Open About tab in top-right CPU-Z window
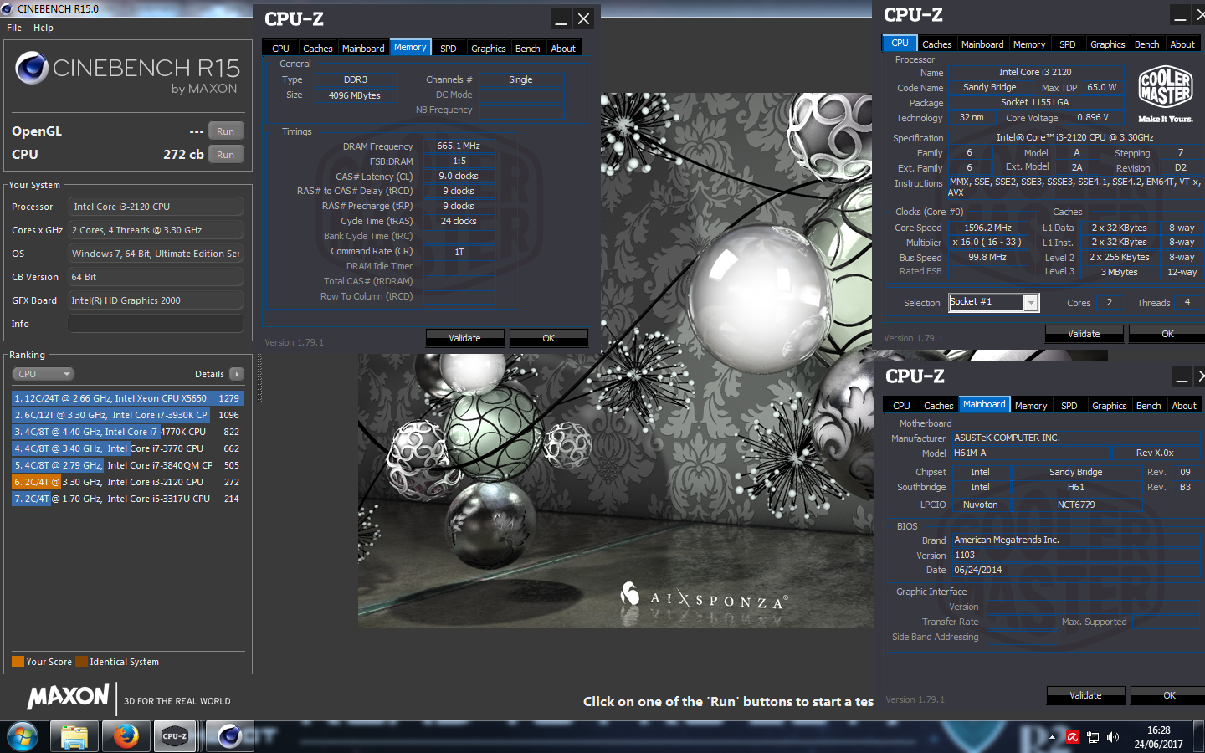 [1182, 44]
